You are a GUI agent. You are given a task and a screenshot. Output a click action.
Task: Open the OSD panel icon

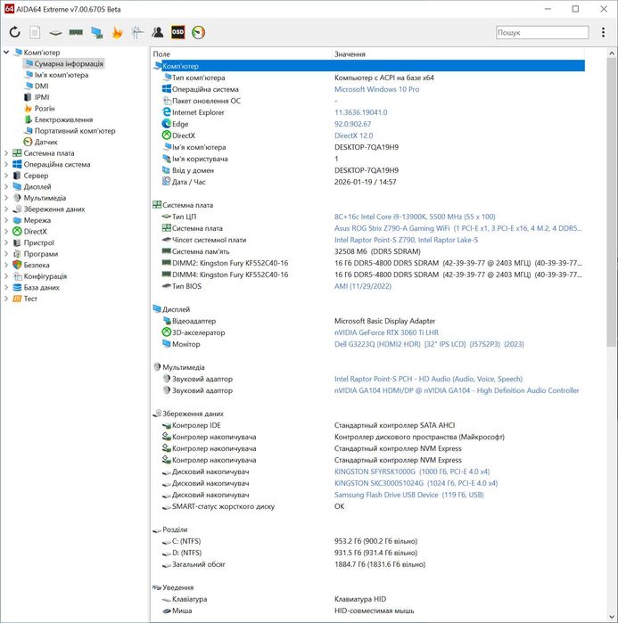(x=177, y=32)
